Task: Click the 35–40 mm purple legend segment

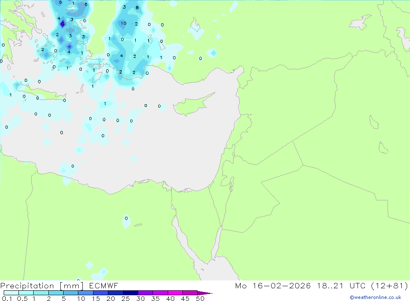Action: tap(160, 293)
